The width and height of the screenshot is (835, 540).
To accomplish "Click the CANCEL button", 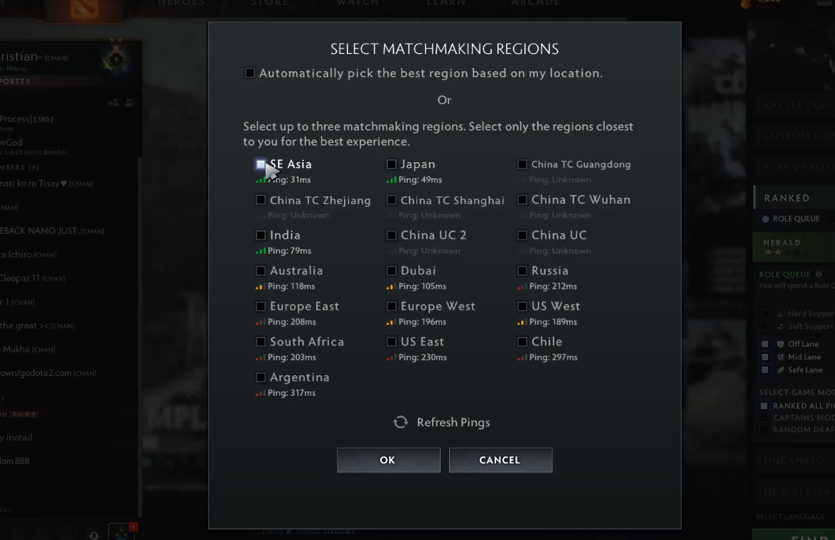I will pos(500,460).
